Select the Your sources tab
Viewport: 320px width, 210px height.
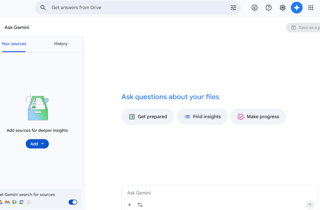[x=14, y=44]
